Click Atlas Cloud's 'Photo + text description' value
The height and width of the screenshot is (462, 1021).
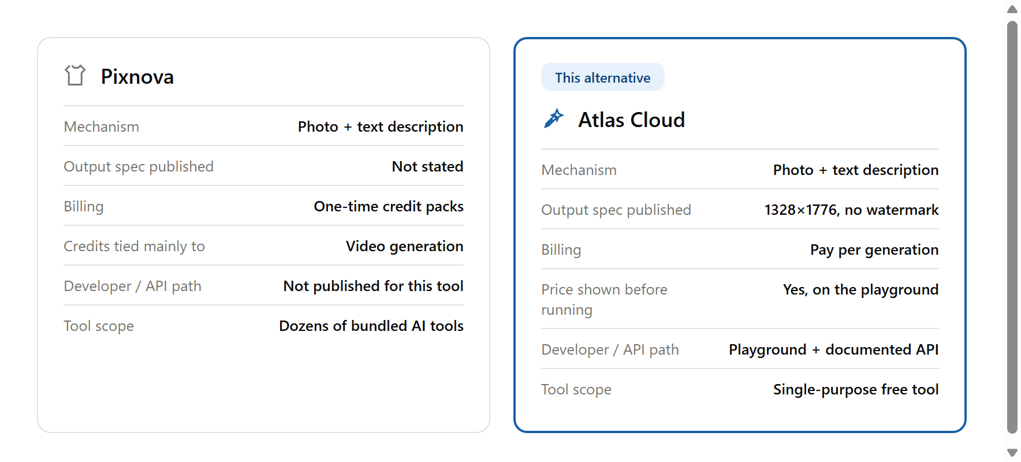(x=856, y=170)
